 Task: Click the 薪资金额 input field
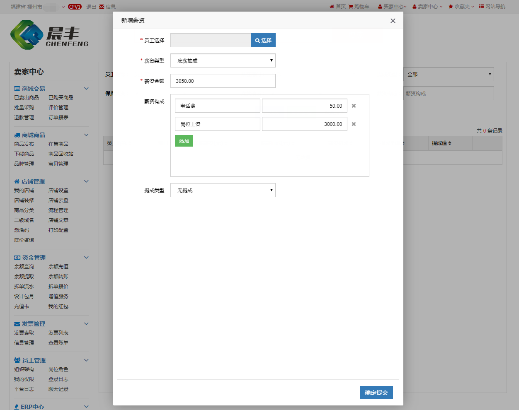pos(223,81)
